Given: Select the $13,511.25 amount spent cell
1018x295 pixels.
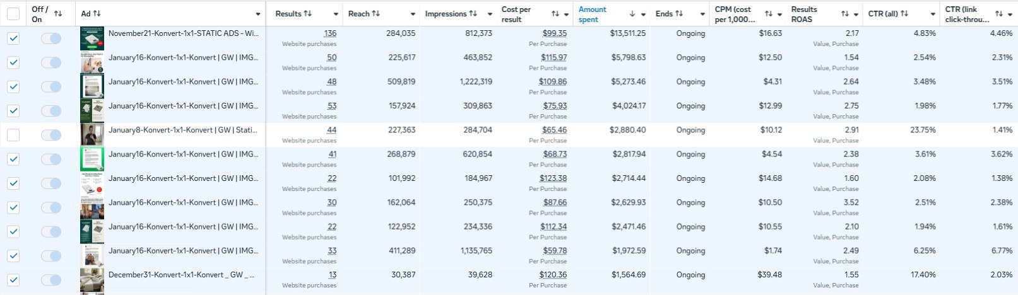Looking at the screenshot, I should click(628, 33).
